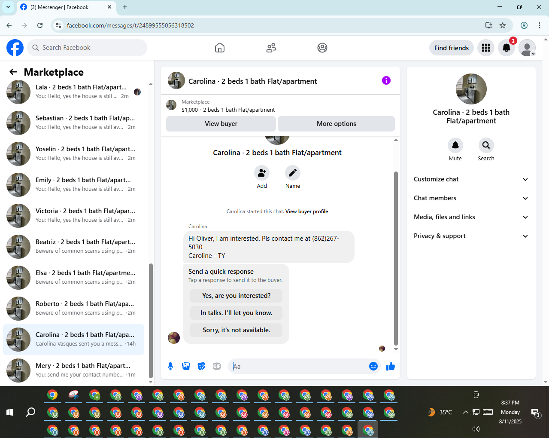The image size is (549, 438).
Task: Open the Friends icon in top navigation
Action: point(271,48)
